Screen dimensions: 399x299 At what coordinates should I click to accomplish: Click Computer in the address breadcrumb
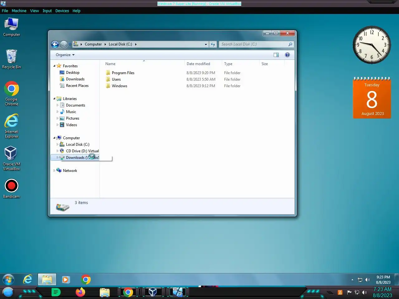pyautogui.click(x=93, y=44)
